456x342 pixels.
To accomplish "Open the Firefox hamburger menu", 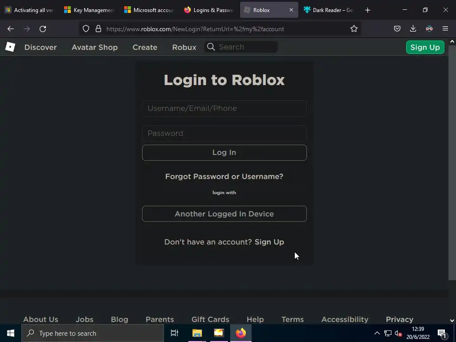I will (x=445, y=28).
